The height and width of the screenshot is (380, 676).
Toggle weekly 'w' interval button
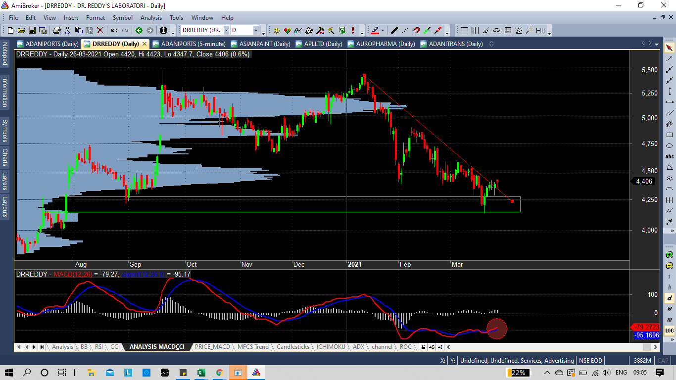pyautogui.click(x=669, y=309)
